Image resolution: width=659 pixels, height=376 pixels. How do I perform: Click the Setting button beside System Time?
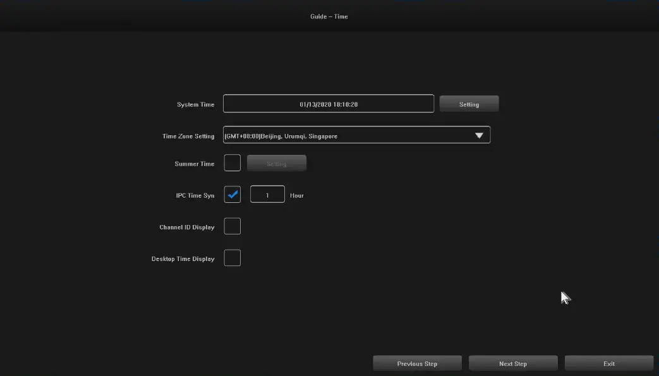point(469,104)
